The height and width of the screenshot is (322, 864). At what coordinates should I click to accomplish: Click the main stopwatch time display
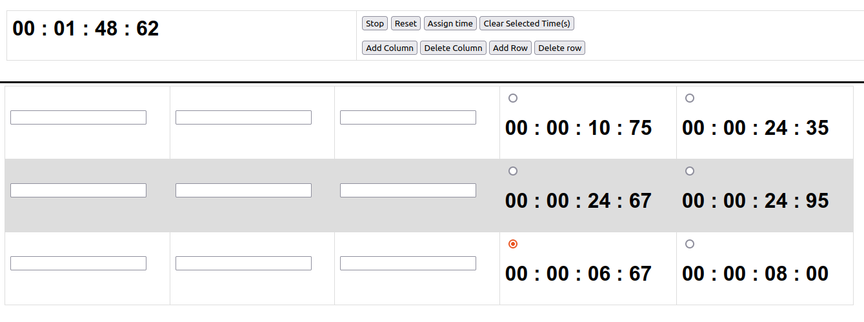coord(86,28)
